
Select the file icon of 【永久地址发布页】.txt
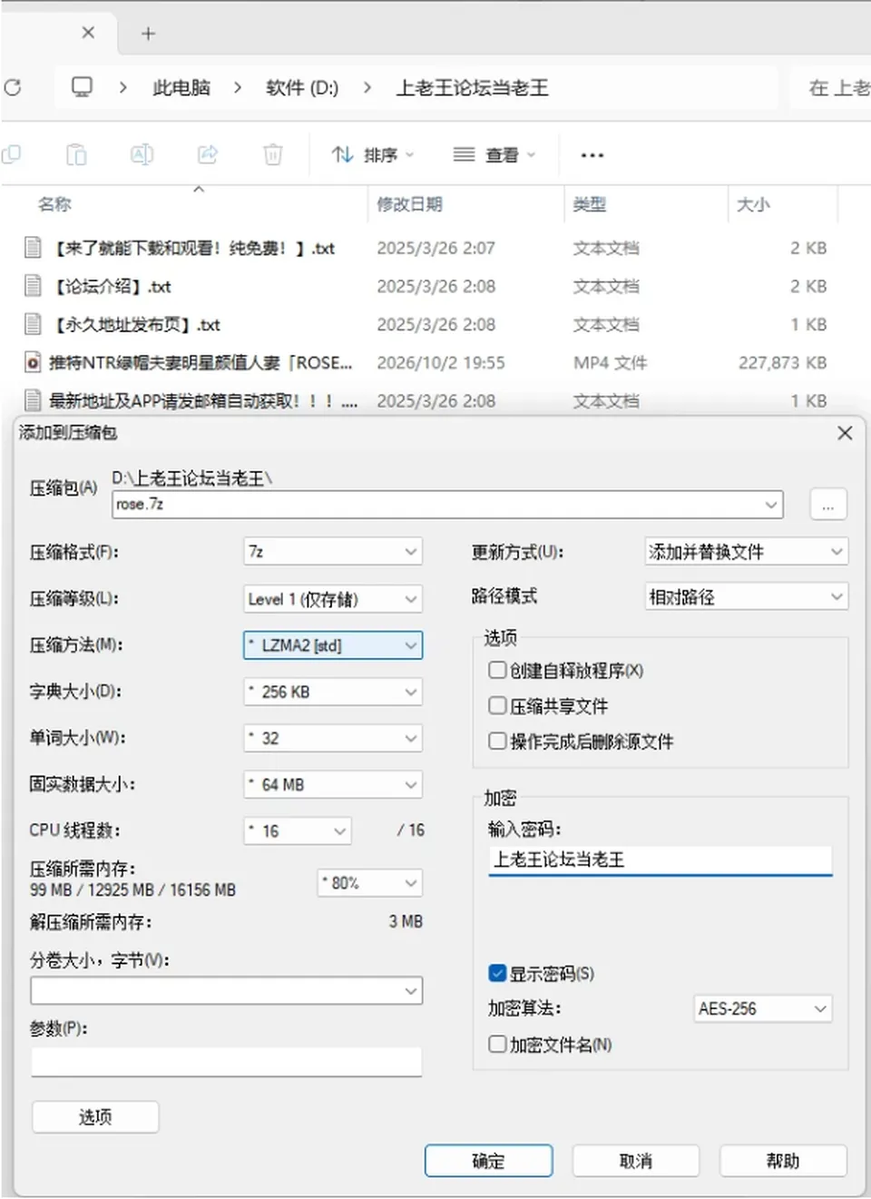[x=33, y=324]
